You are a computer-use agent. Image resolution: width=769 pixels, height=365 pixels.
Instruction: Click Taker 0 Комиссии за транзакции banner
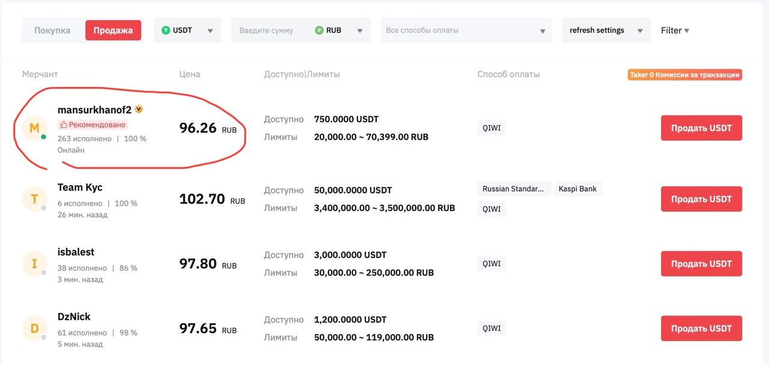684,75
